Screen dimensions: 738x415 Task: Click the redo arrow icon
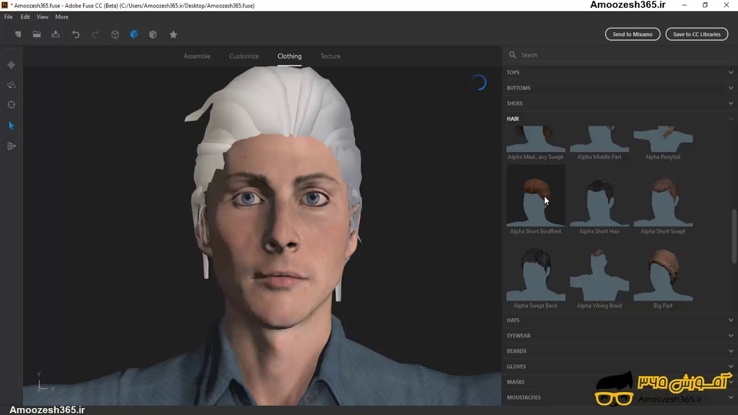(x=96, y=35)
